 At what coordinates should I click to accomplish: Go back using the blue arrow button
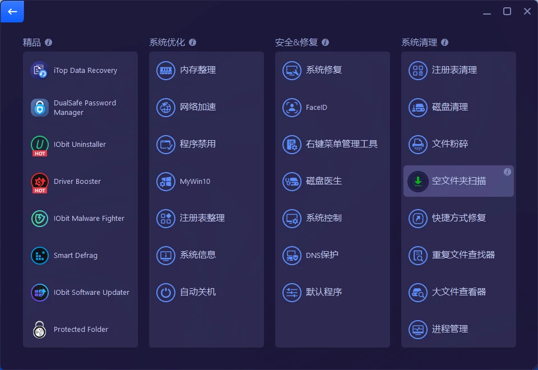(12, 11)
